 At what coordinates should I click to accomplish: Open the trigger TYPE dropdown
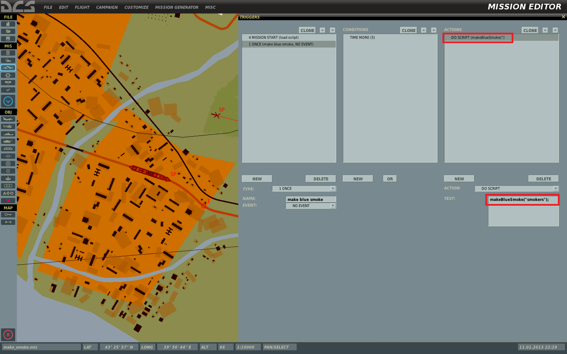(x=304, y=188)
